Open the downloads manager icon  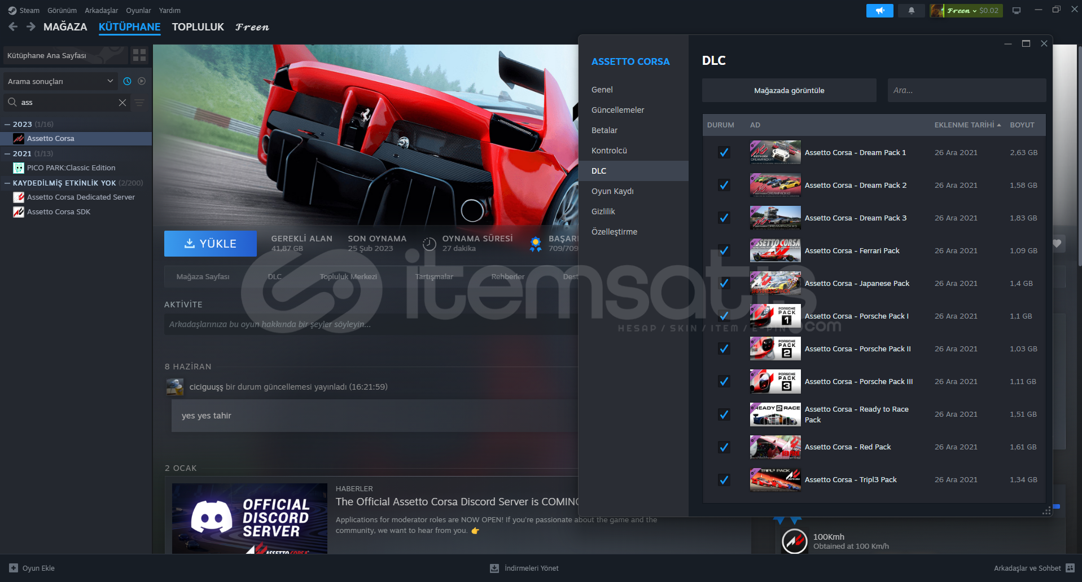pos(494,568)
